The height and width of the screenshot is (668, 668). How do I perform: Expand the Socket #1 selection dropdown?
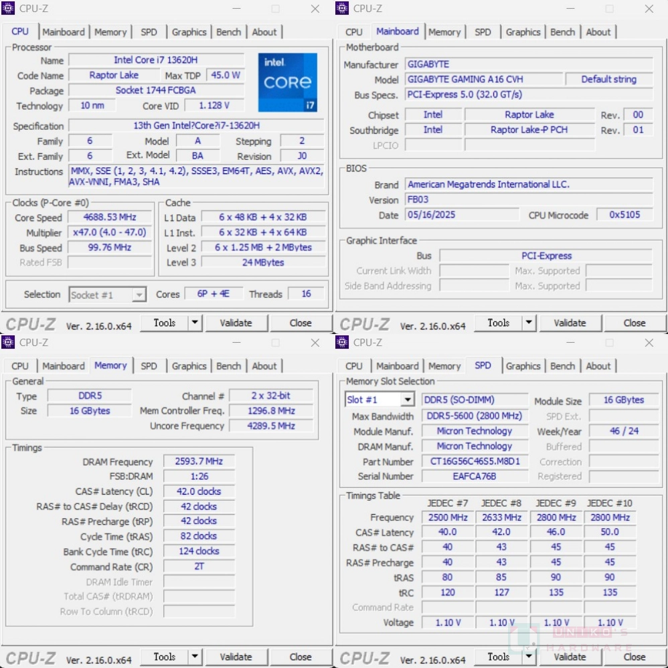(x=139, y=295)
